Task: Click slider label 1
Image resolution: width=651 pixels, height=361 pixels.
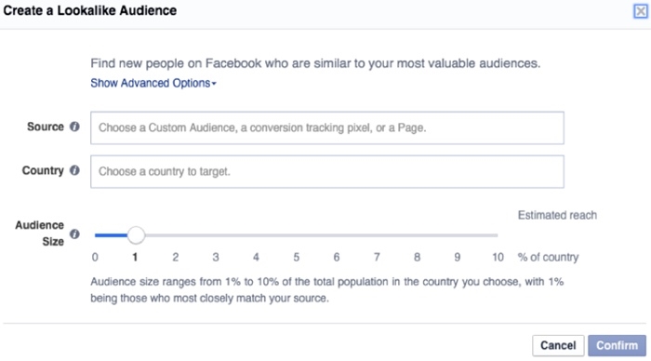Action: pos(135,257)
